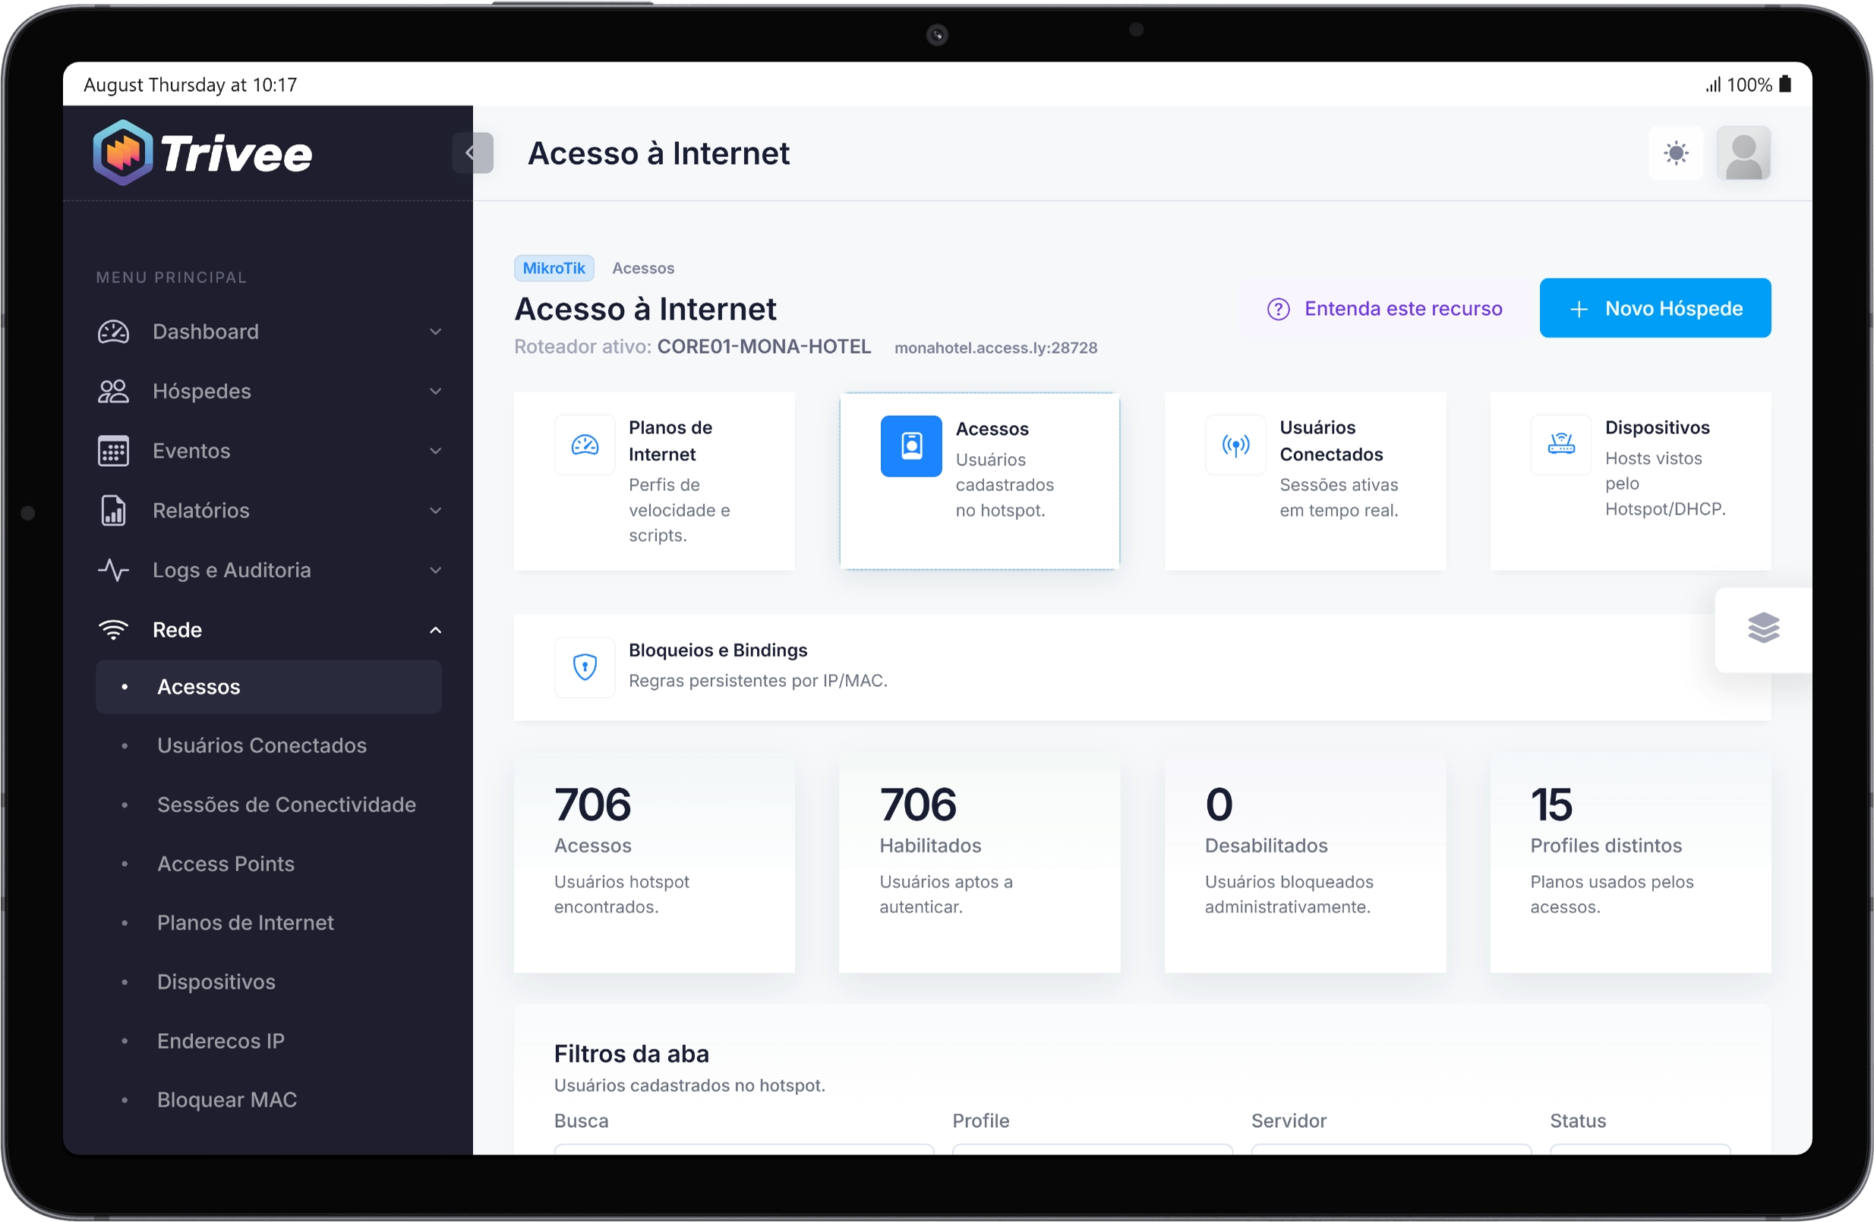Select the Acessos card tab
This screenshot has width=1874, height=1222.
pyautogui.click(x=980, y=480)
